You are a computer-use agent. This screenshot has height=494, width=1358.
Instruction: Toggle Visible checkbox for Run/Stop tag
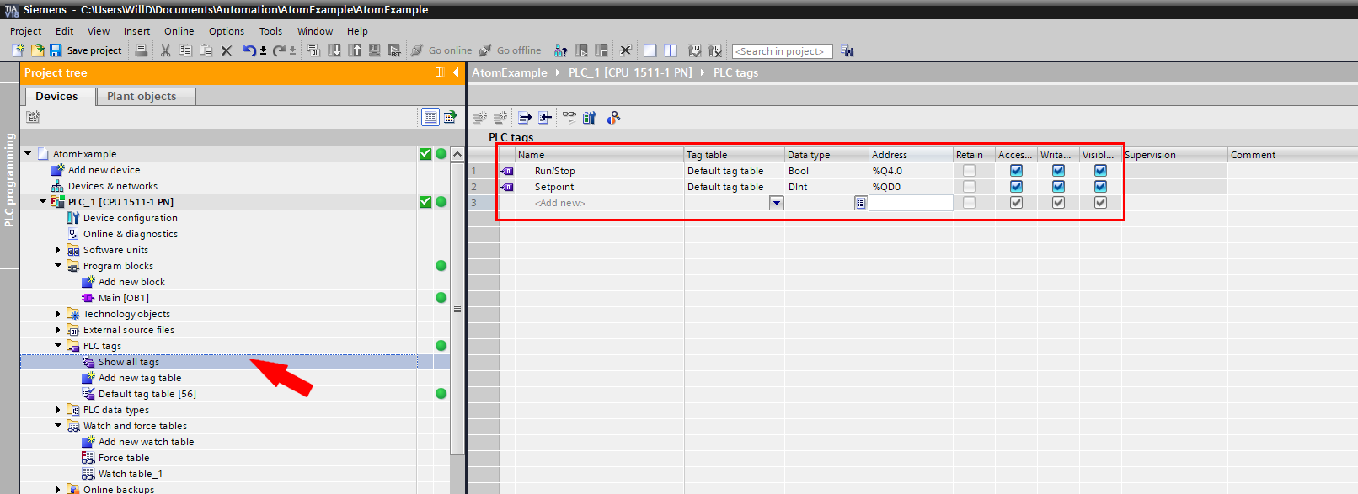click(x=1100, y=171)
